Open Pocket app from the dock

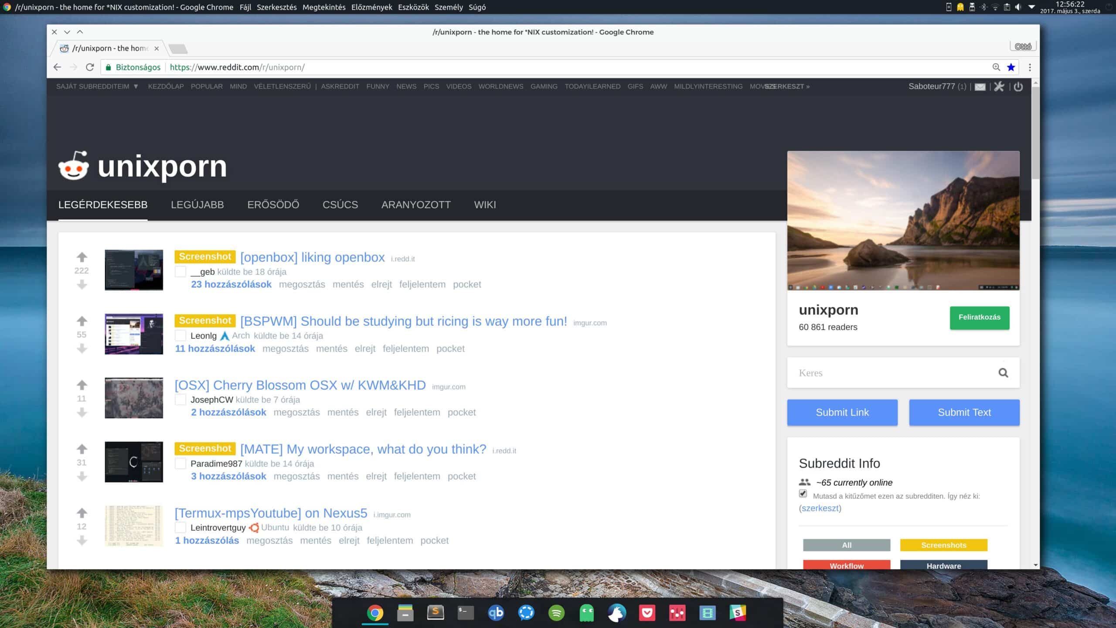[647, 613]
